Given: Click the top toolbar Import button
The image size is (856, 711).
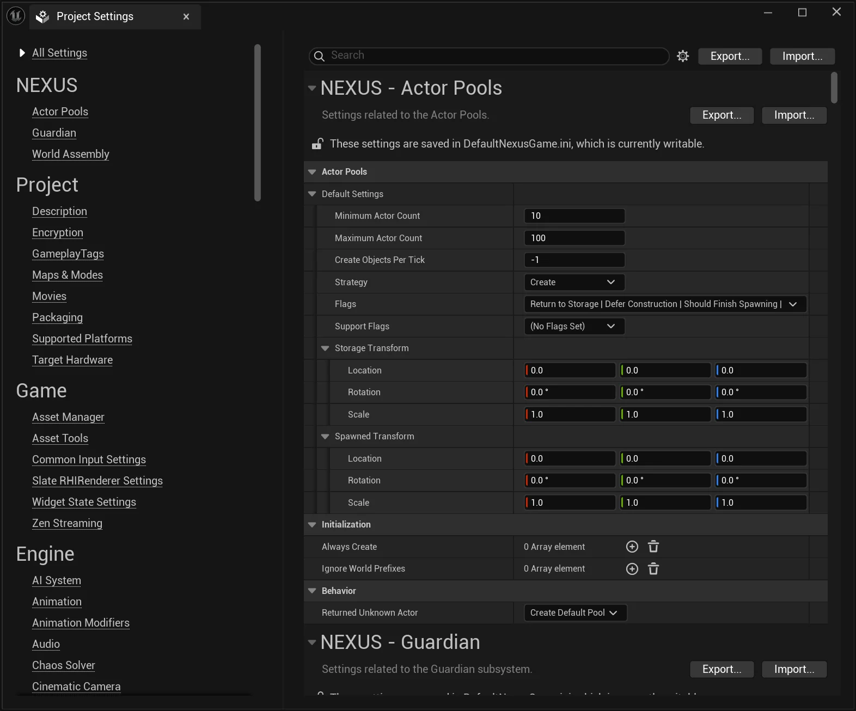Looking at the screenshot, I should pos(802,56).
